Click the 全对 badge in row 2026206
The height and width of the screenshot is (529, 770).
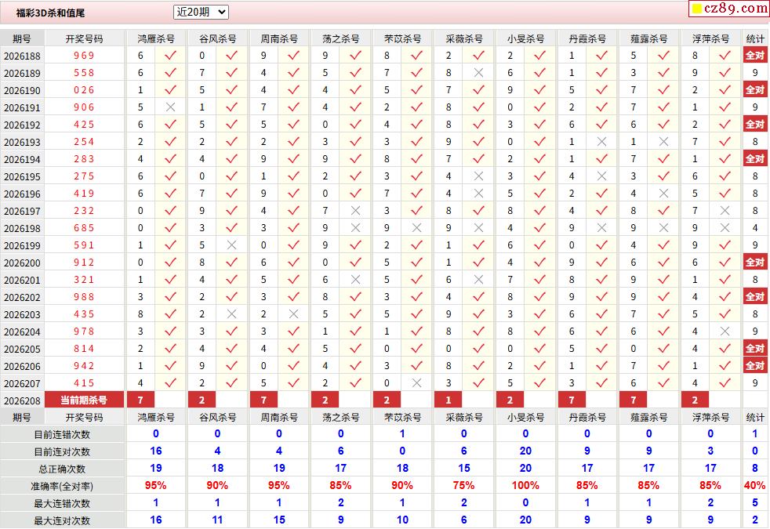(755, 365)
